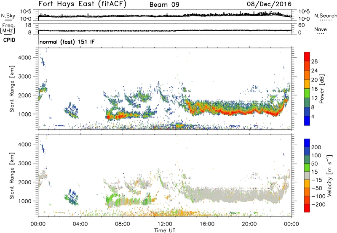Click the 'Nave' legend label

(x=321, y=29)
